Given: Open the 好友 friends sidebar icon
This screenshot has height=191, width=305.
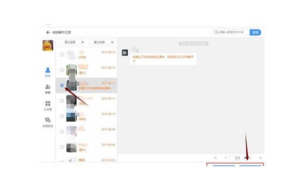Looking at the screenshot, I should tap(48, 71).
